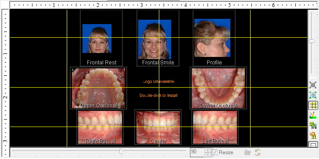Viewport: 319px width, 159px height.
Task: Click the refresh arrows icon beside Resize
Action: tap(258, 152)
